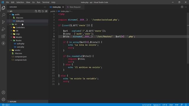Expand the DB folder
This screenshot has height=106, width=189.
click(11, 31)
